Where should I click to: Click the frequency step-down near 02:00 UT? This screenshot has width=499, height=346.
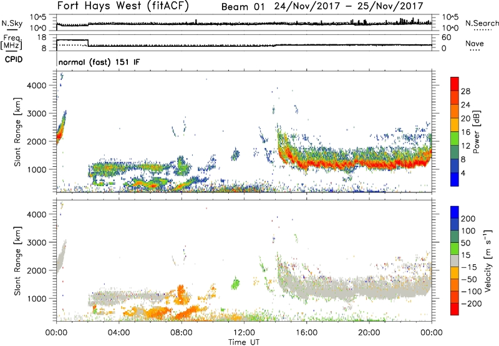point(88,43)
